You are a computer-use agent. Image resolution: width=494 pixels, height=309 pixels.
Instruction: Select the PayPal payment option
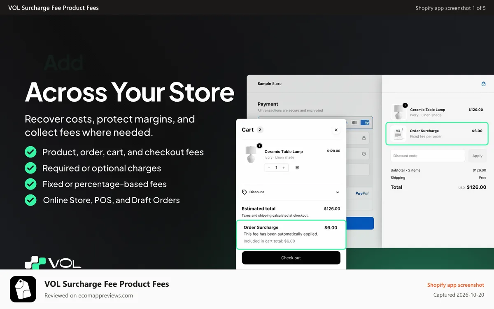[x=362, y=193]
